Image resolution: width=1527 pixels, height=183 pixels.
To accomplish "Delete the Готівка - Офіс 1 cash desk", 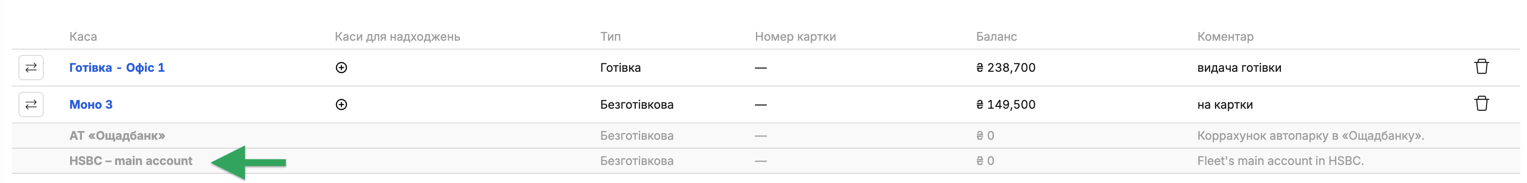I will (x=1481, y=66).
